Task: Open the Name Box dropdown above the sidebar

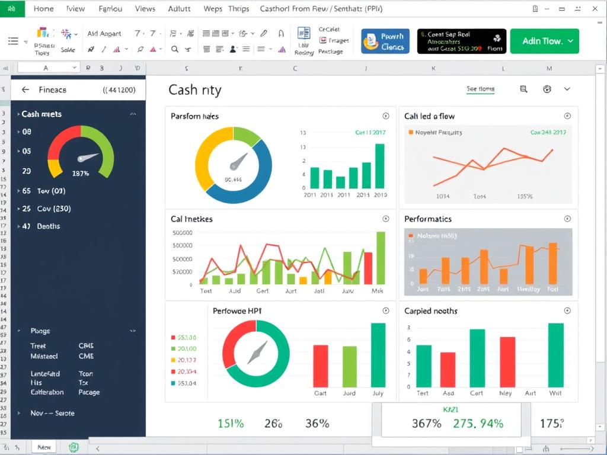Action: point(74,68)
